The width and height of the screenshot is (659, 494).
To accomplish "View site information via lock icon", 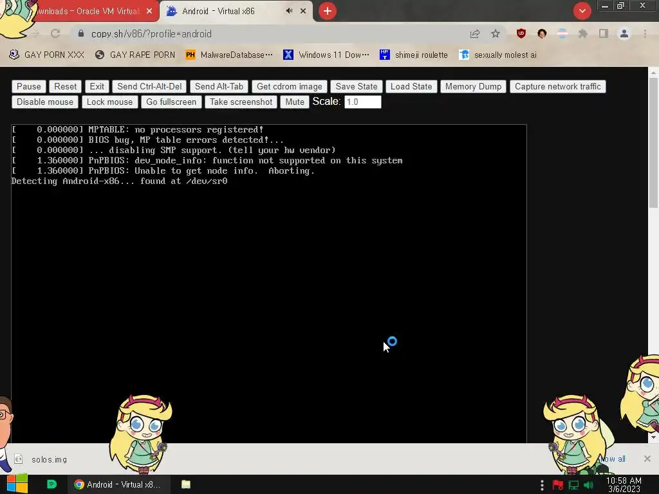I will [x=81, y=33].
